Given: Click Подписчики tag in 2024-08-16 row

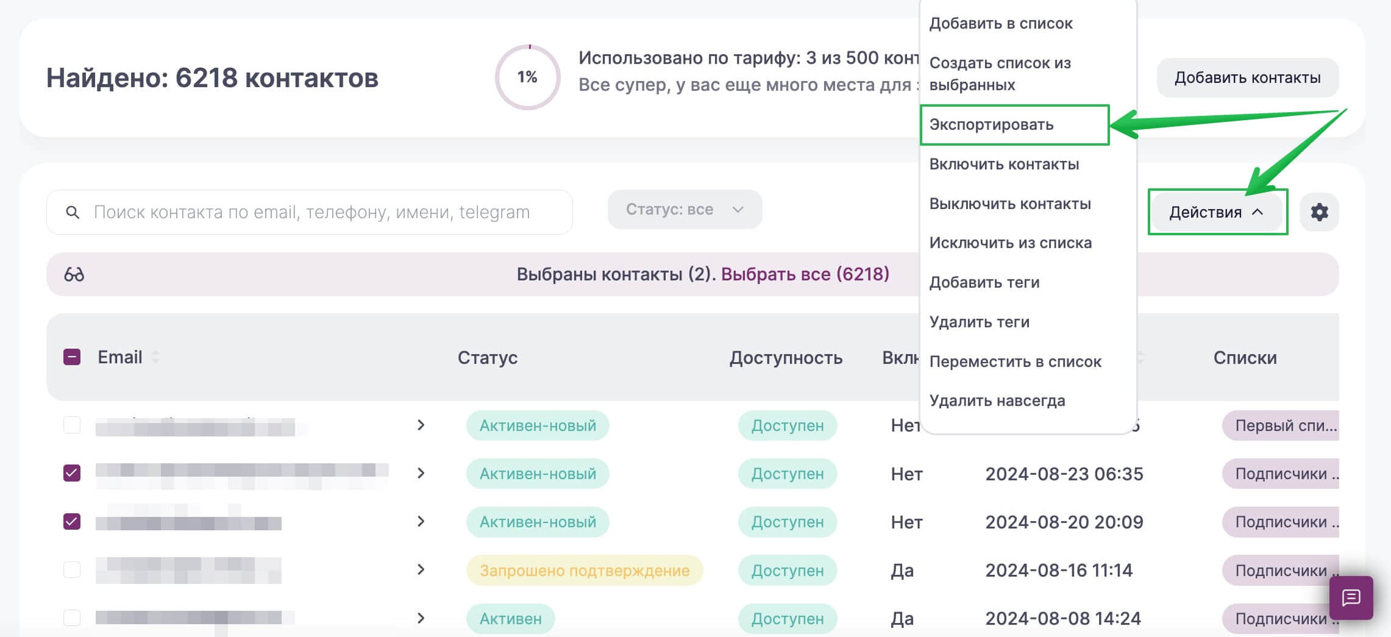Looking at the screenshot, I should click(1281, 570).
